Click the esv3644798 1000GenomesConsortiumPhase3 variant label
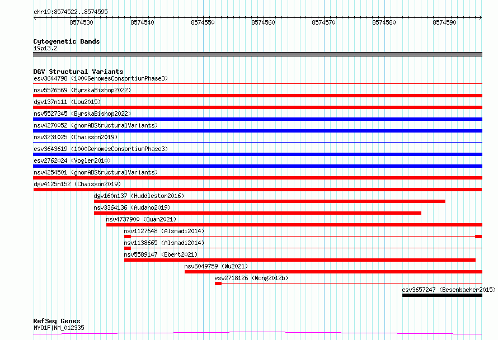The width and height of the screenshot is (498, 340). (x=101, y=78)
